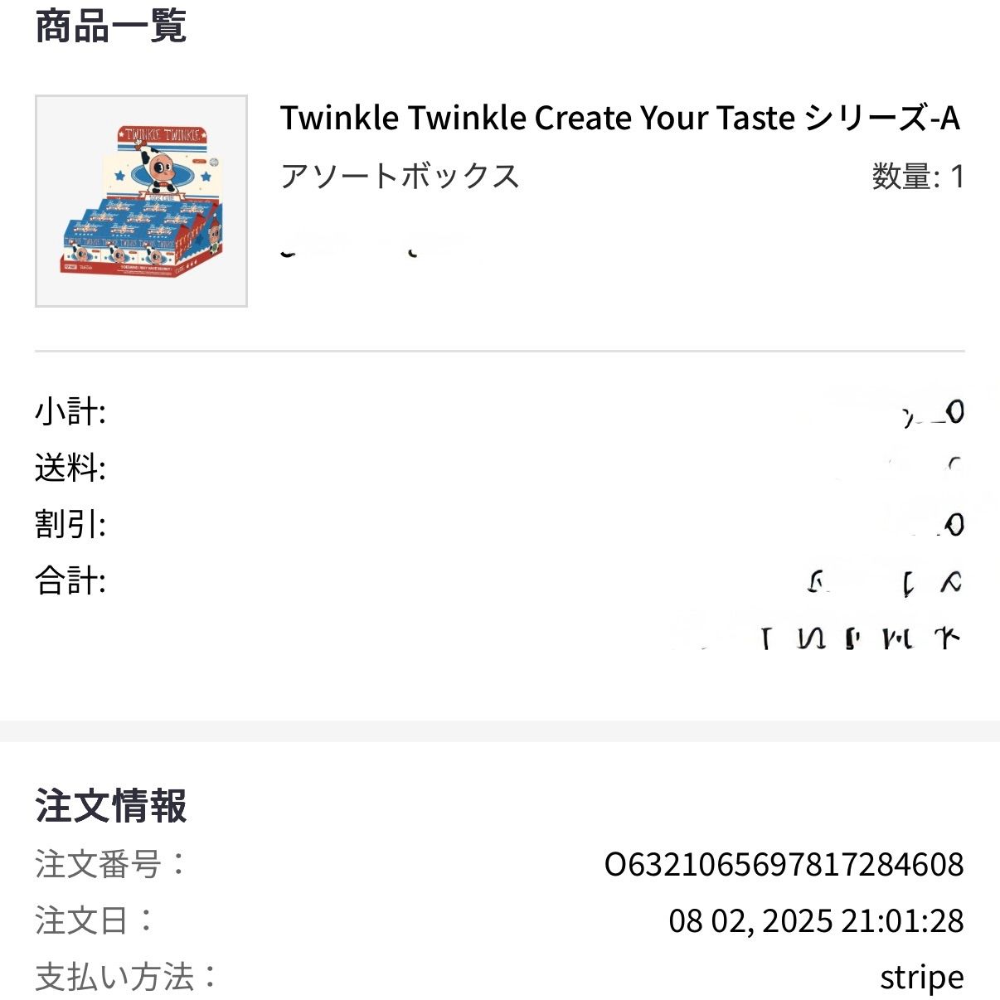Click the 数量: 1 quantity text
Image resolution: width=1000 pixels, height=1000 pixels.
(918, 177)
